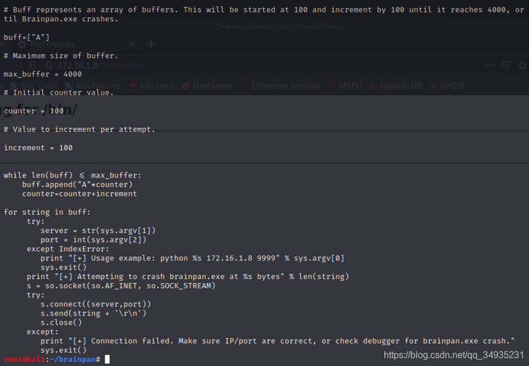Click the 'for string in buff:' line

tap(47, 212)
